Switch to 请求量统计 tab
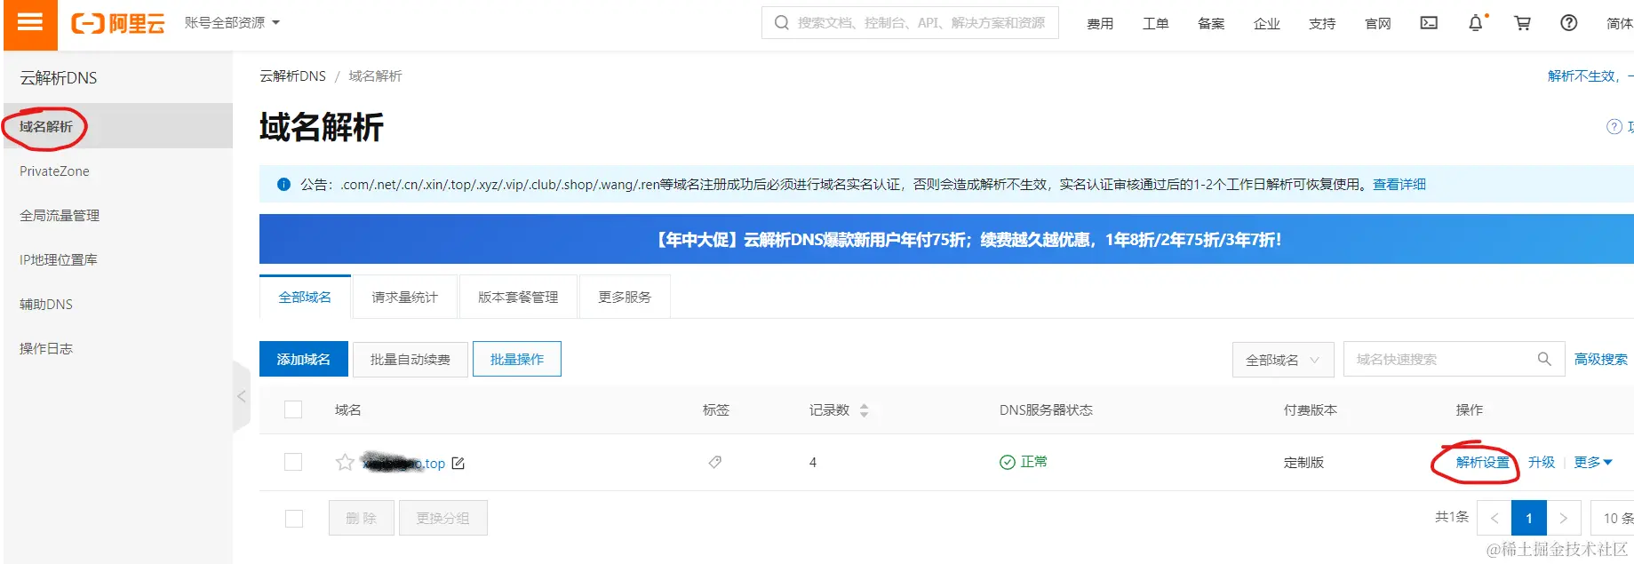1634x564 pixels. (405, 297)
